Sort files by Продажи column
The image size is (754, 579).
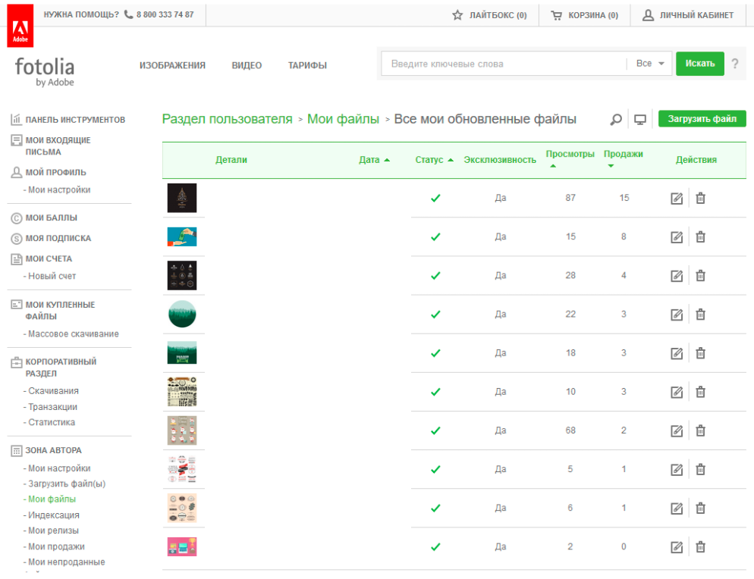point(623,155)
